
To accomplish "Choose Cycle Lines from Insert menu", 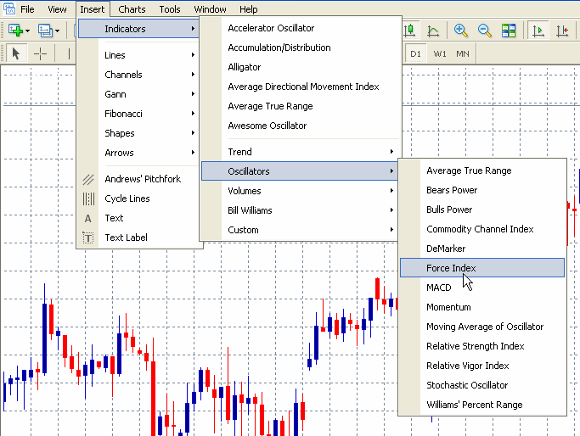I will [x=140, y=198].
